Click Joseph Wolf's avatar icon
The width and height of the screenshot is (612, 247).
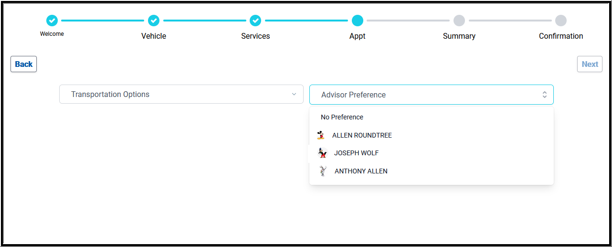(323, 153)
